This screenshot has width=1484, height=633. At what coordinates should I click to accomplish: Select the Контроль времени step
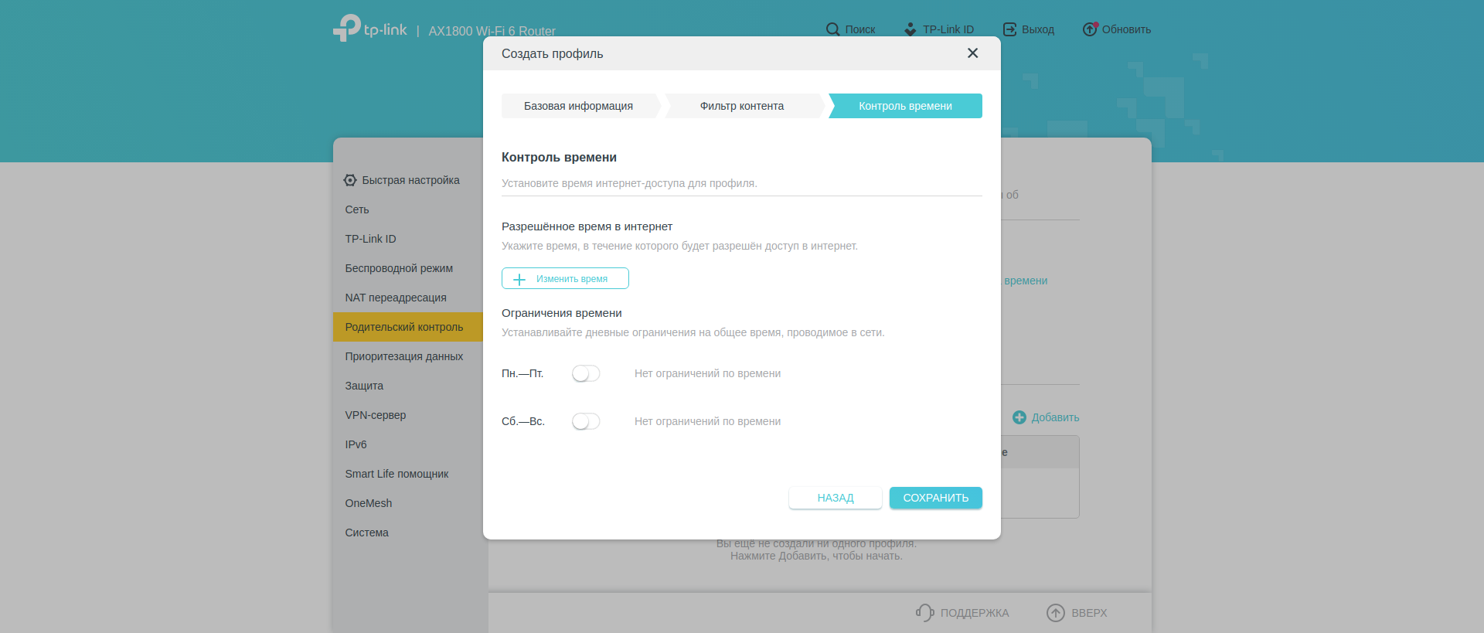[905, 107]
